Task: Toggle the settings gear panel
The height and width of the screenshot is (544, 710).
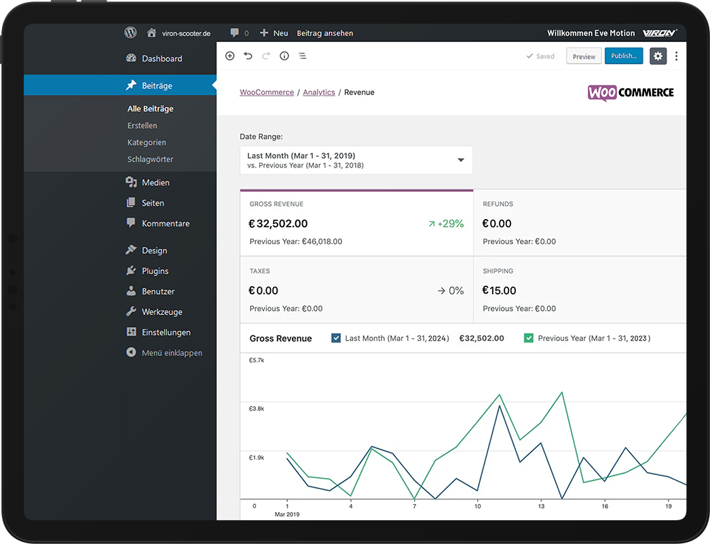Action: point(658,56)
